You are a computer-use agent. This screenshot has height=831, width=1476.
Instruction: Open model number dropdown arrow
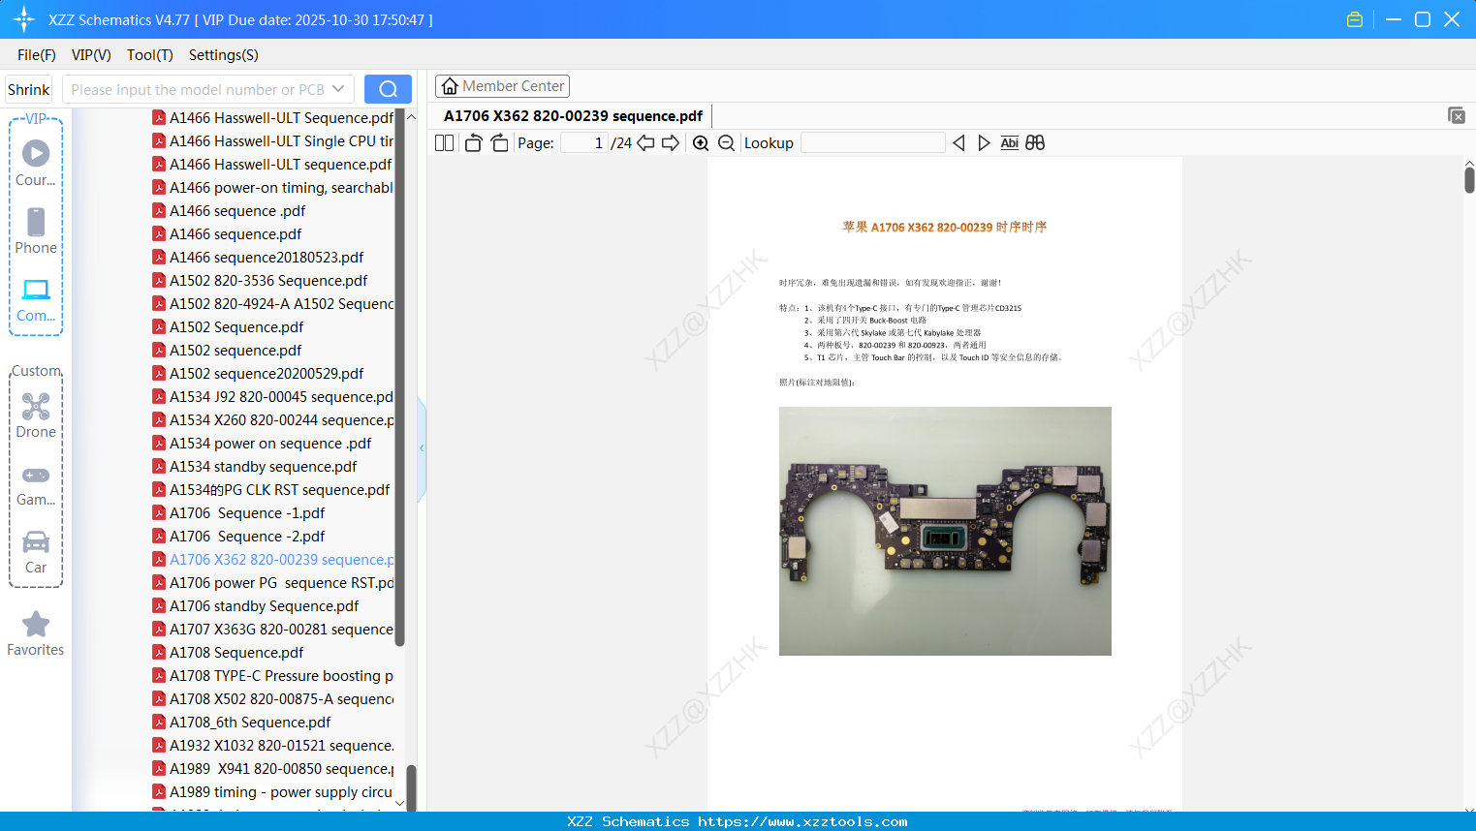[338, 89]
